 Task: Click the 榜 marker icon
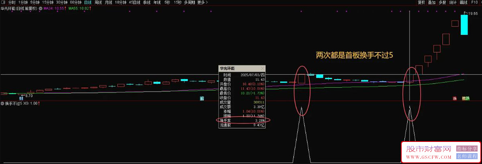(x=464, y=98)
